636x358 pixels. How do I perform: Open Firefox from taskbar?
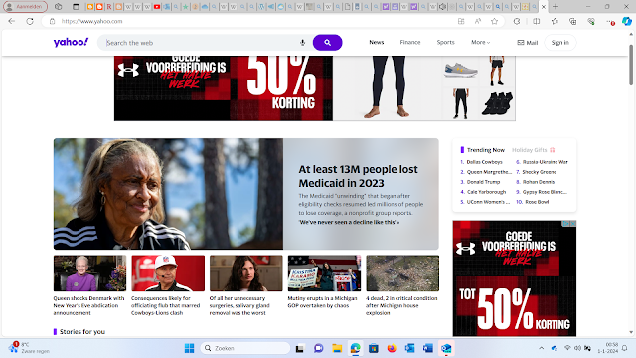click(x=392, y=348)
